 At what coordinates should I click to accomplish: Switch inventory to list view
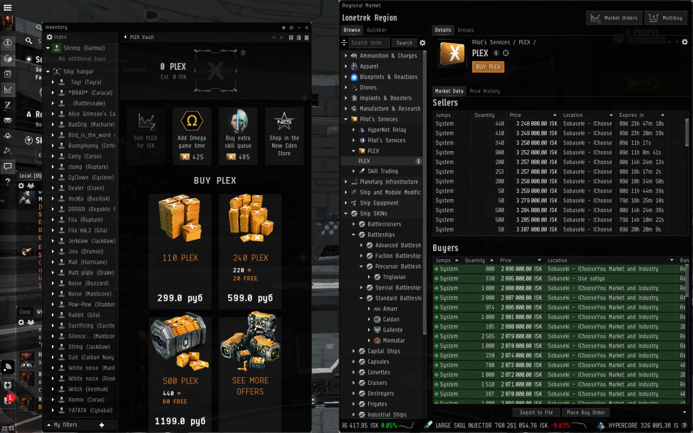coord(306,37)
